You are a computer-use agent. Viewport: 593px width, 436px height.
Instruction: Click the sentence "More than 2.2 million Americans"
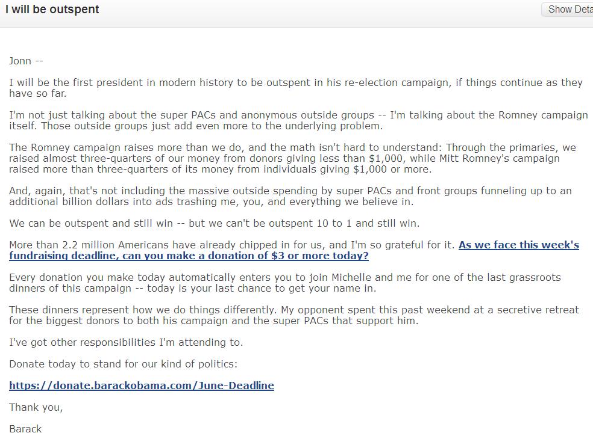[232, 245]
